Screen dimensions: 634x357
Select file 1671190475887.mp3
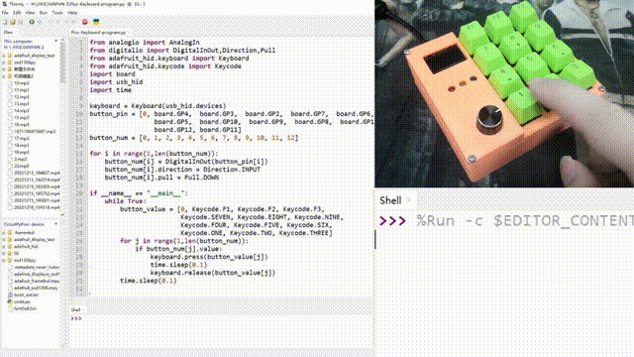click(35, 132)
